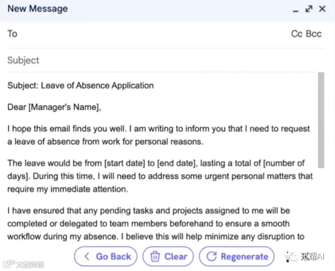Click the circular arrow Regenerate icon
This screenshot has height=271, width=335.
[x=212, y=257]
